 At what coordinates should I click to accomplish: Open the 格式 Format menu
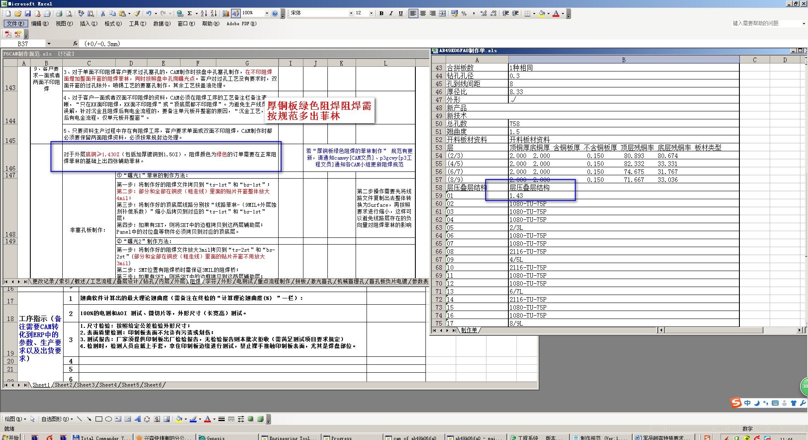(x=113, y=24)
